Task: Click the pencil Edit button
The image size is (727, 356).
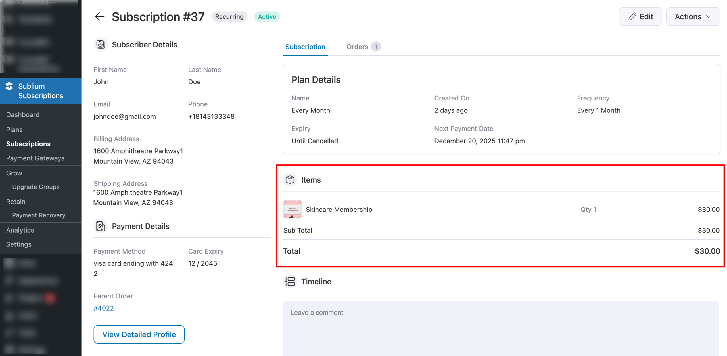Action: 640,17
